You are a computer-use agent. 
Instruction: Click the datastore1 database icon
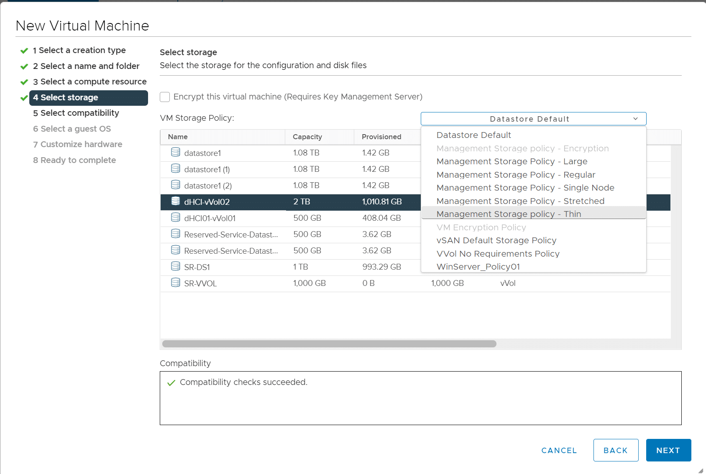[x=176, y=152]
